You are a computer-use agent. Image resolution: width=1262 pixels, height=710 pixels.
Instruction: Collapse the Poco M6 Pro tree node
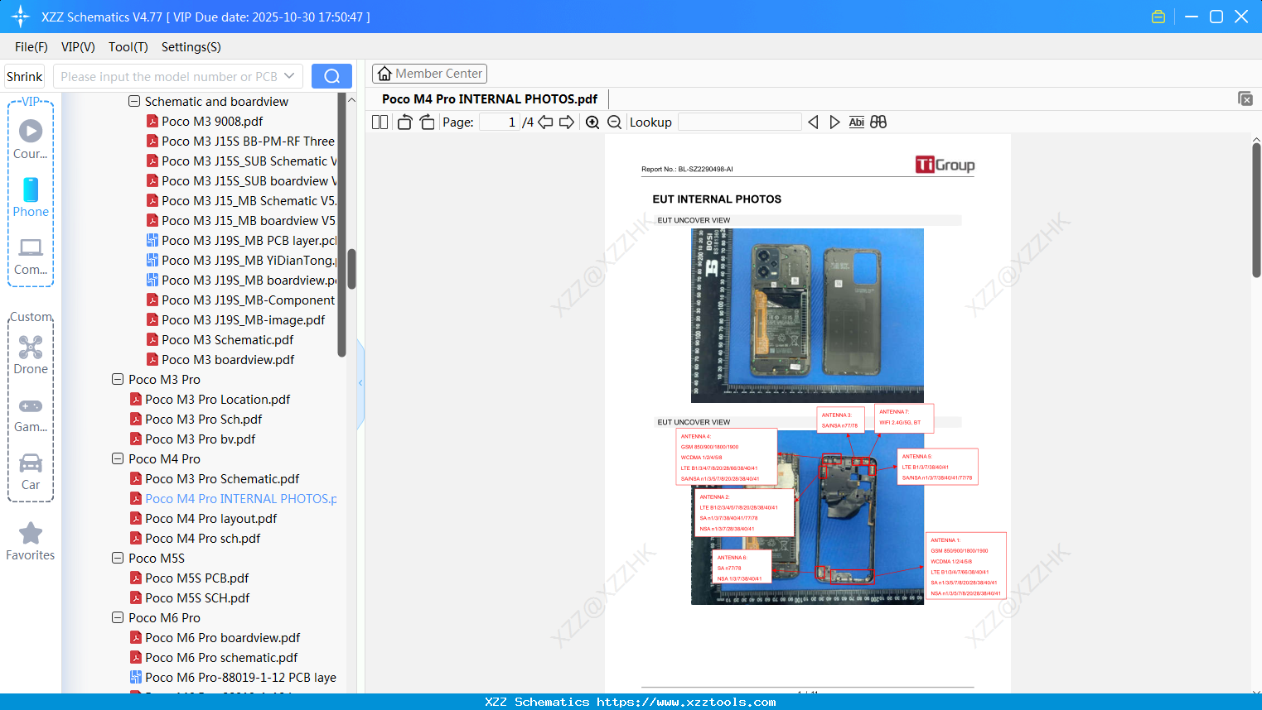[118, 617]
